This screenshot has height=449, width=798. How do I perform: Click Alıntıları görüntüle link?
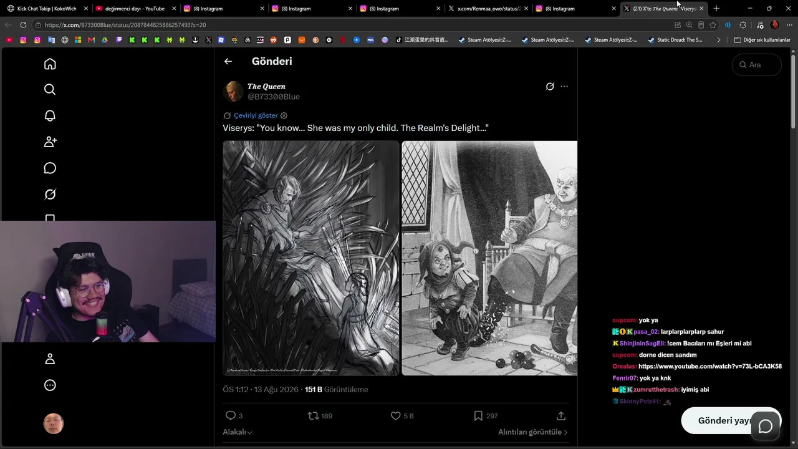point(532,432)
